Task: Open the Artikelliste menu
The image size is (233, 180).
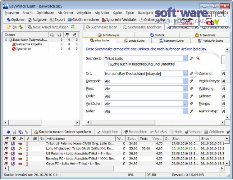Action: pos(84,13)
